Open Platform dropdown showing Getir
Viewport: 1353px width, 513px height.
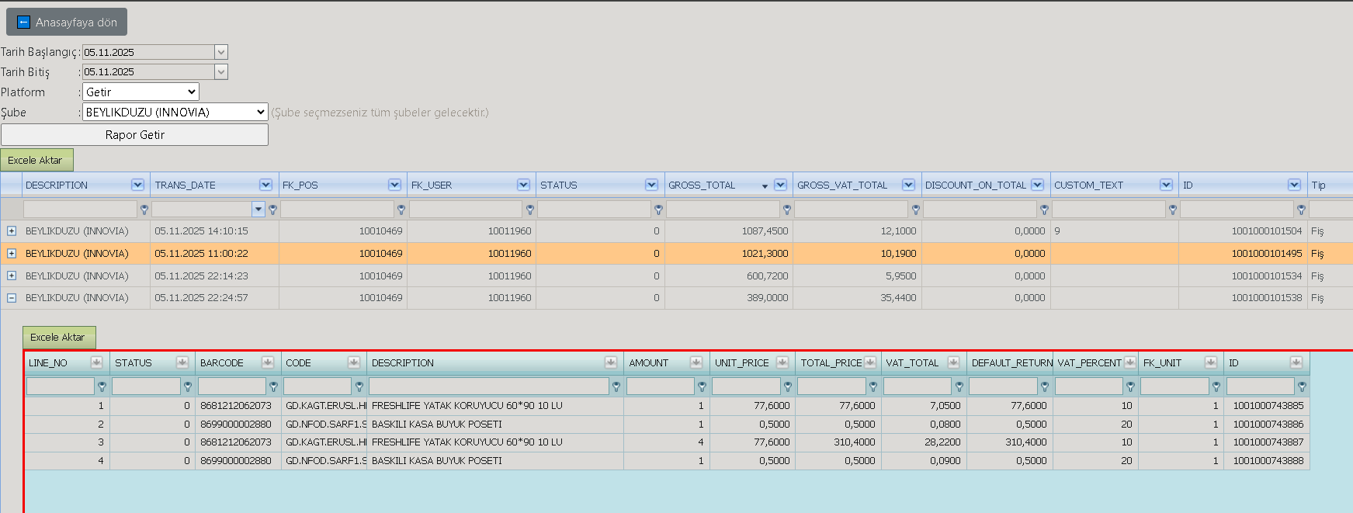pos(141,92)
